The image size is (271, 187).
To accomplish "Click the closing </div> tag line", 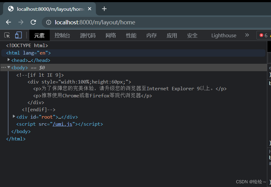I will 36,103.
